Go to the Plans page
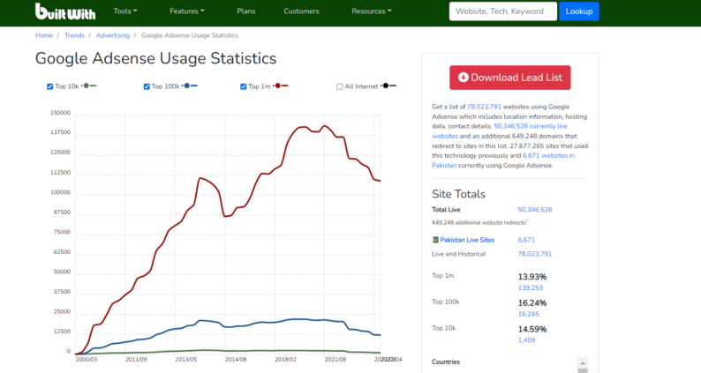The image size is (701, 373). [246, 11]
